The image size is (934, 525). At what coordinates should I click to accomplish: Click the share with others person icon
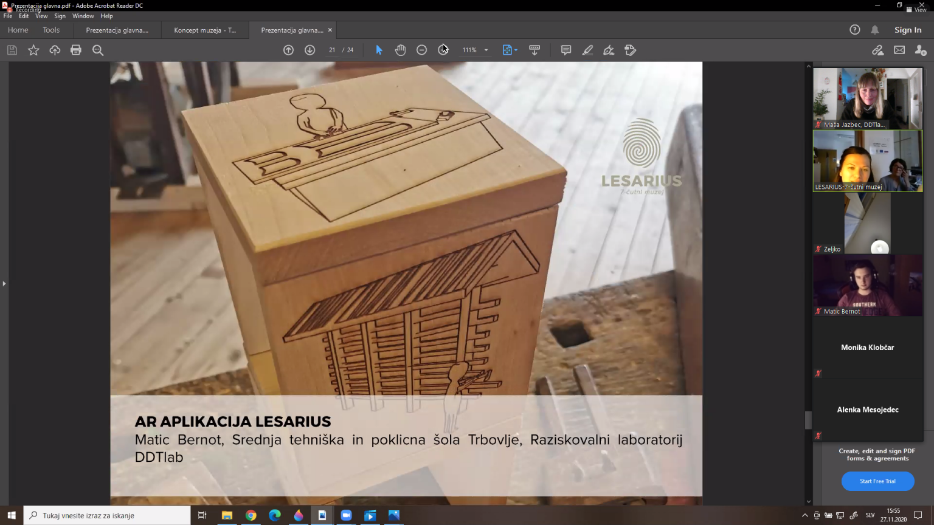(921, 50)
